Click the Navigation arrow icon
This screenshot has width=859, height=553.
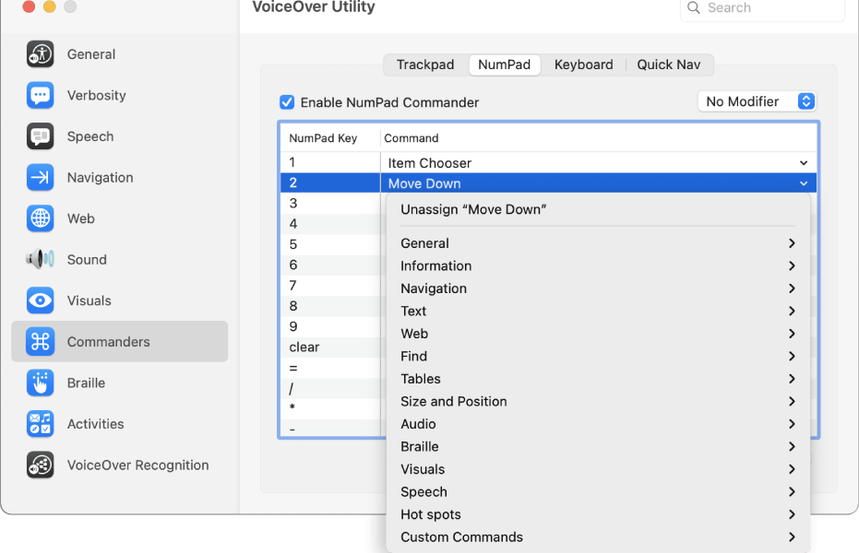point(40,177)
